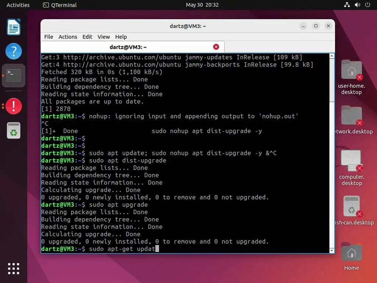The height and width of the screenshot is (283, 377).
Task: Open the Trash icon in the dock
Action: tap(14, 130)
